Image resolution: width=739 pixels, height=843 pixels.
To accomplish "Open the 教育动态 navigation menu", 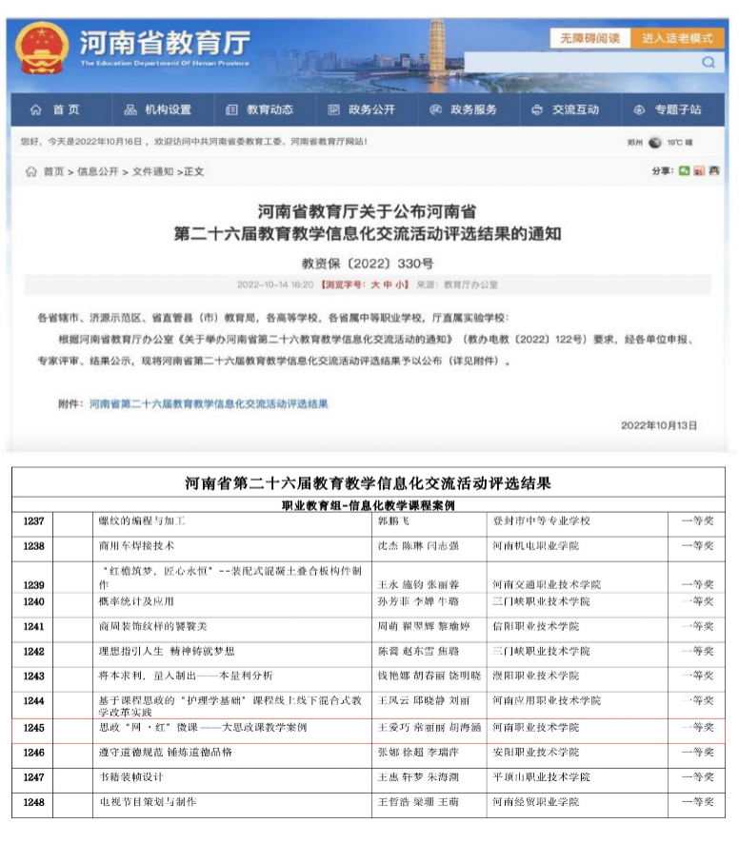I will (x=259, y=110).
